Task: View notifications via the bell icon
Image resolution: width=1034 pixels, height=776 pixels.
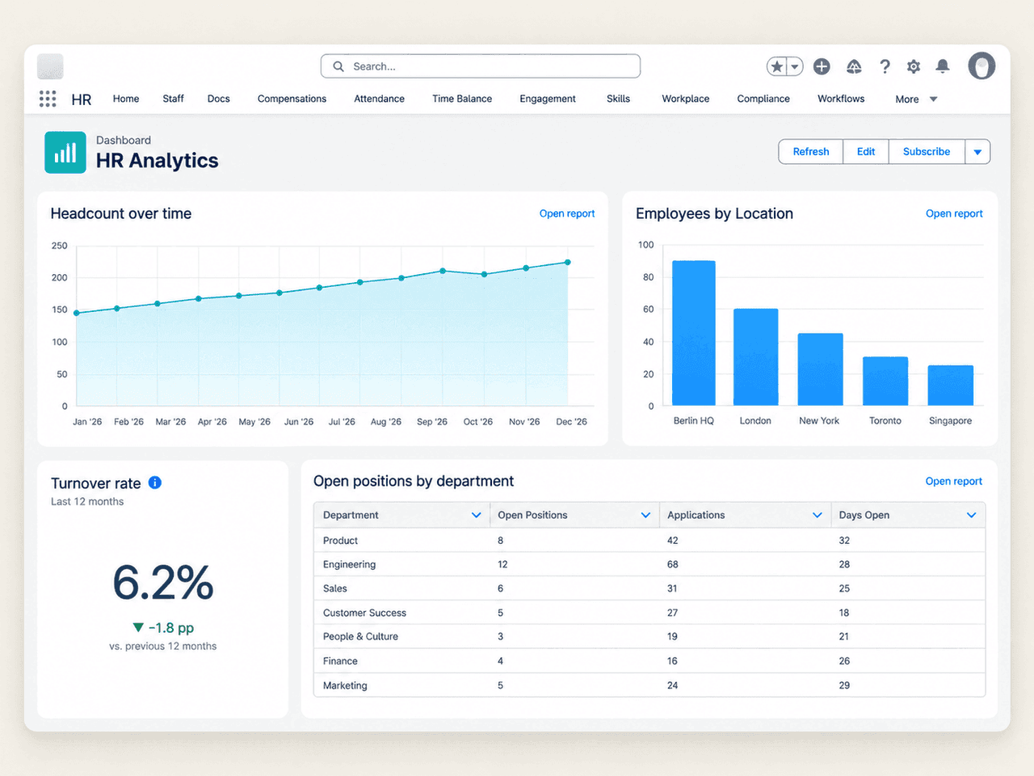Action: point(943,66)
